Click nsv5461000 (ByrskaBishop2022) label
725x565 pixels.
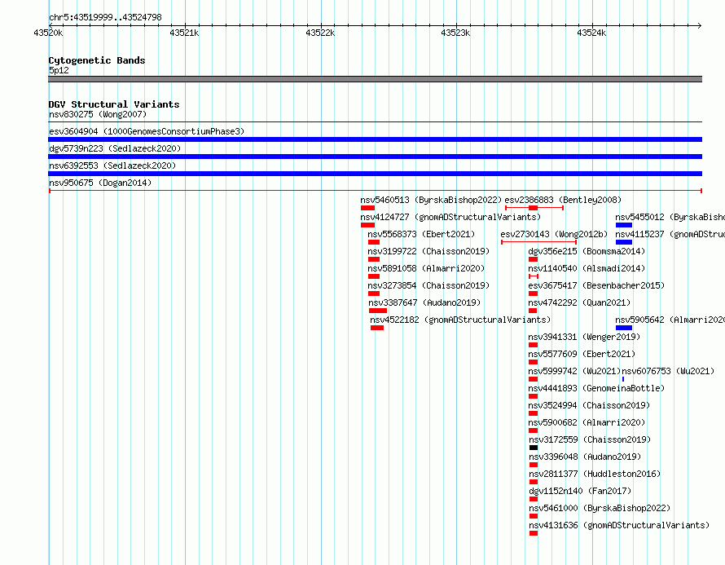[x=600, y=508]
